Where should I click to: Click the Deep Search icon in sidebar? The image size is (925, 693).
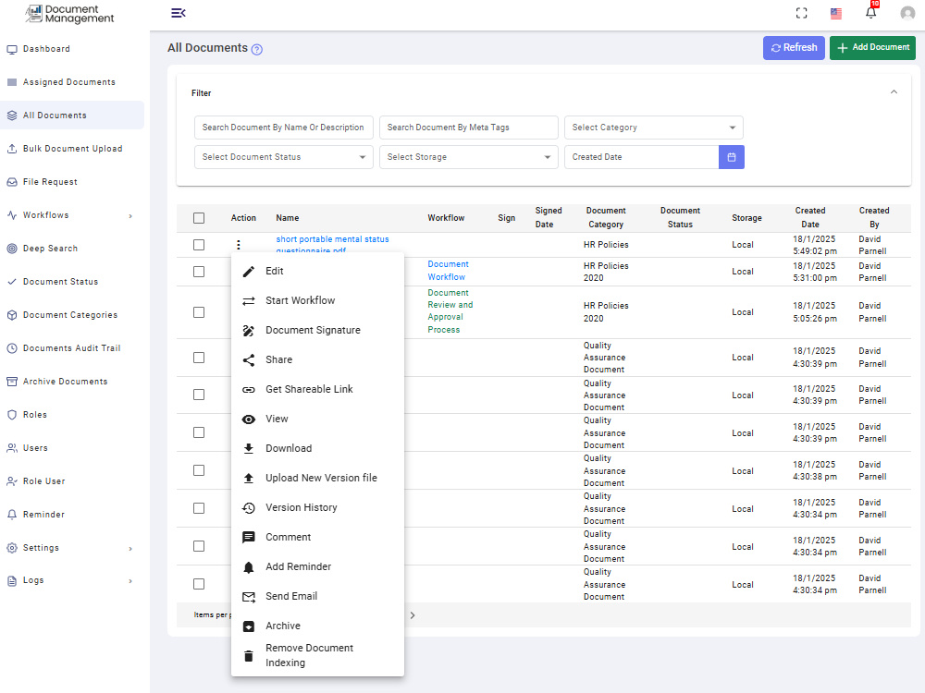pos(12,249)
